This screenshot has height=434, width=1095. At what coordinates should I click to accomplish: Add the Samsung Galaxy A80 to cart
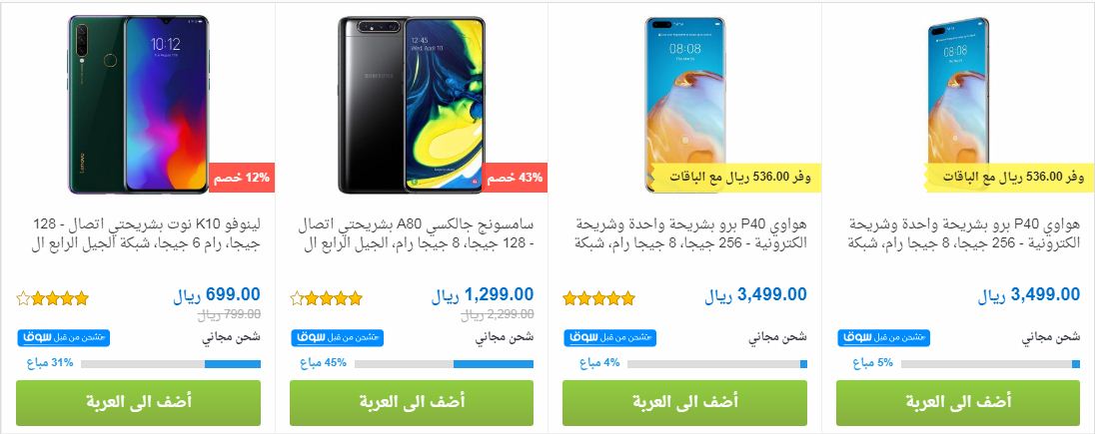point(412,403)
